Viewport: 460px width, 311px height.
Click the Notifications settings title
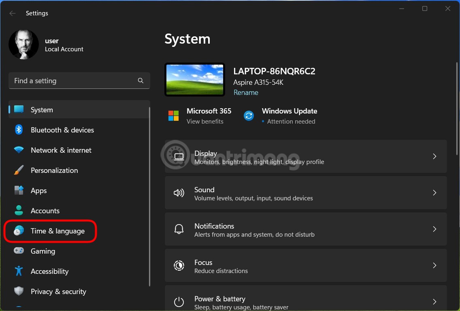(214, 226)
